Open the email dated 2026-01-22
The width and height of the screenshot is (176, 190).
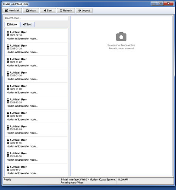(x=36, y=62)
